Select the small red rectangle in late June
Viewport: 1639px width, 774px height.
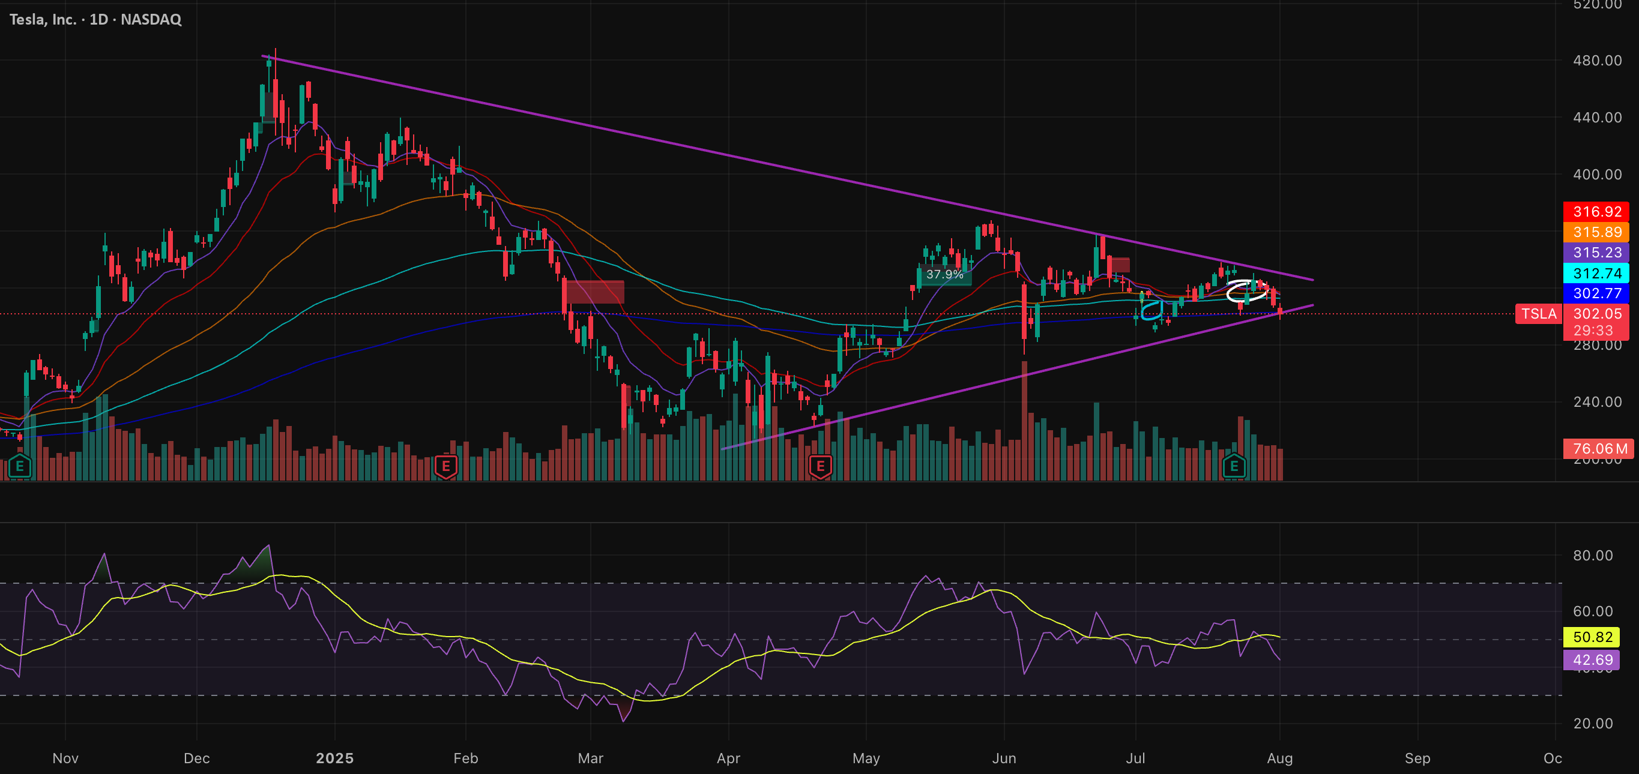(x=1120, y=265)
